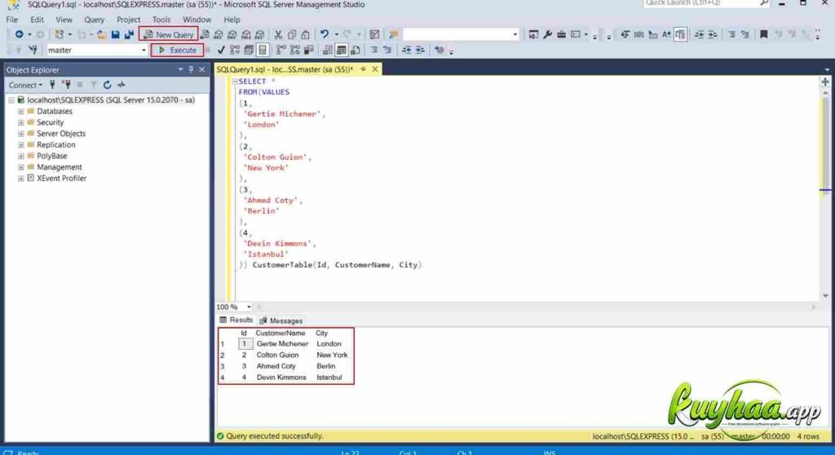Refresh the Object Explorer tree
Screen dimensions: 835x455
(107, 85)
